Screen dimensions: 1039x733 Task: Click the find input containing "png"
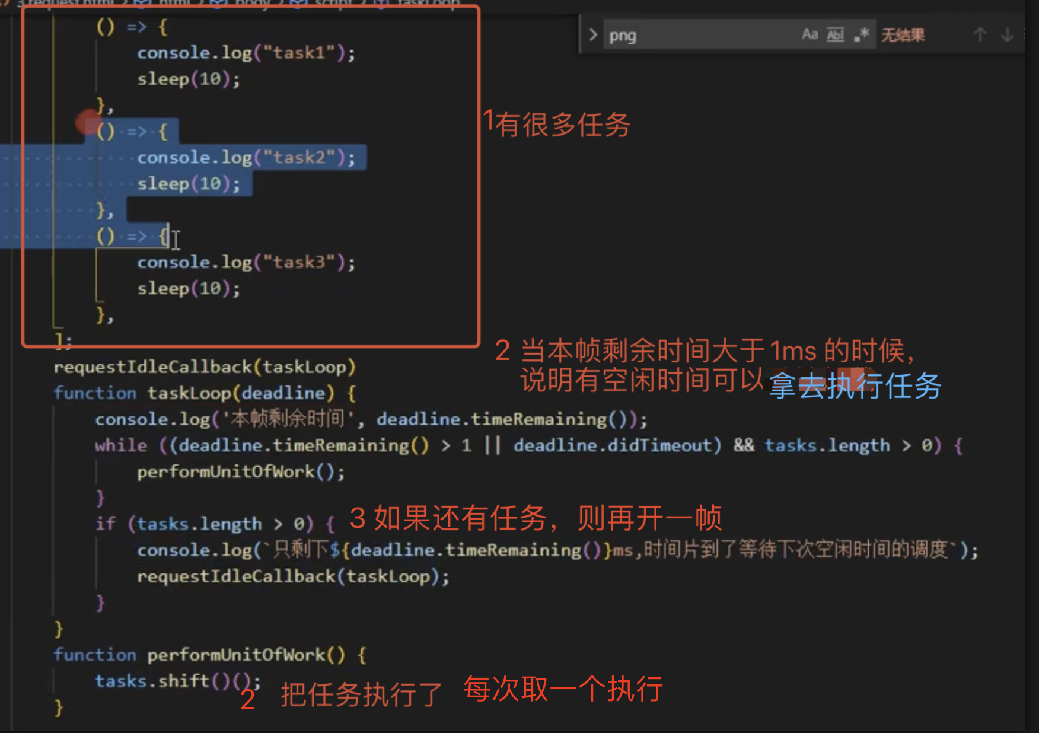point(700,35)
